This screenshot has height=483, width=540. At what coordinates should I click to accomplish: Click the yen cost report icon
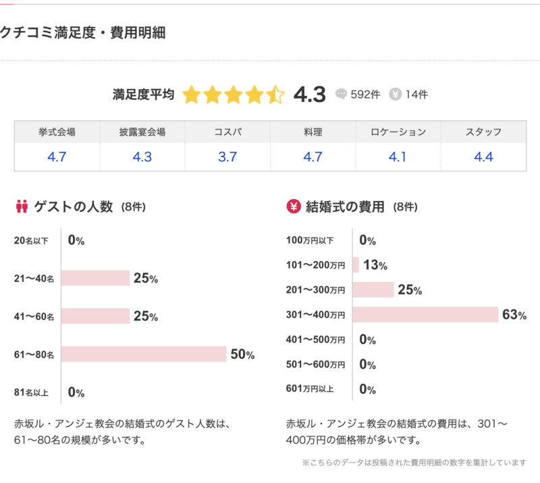coord(396,94)
